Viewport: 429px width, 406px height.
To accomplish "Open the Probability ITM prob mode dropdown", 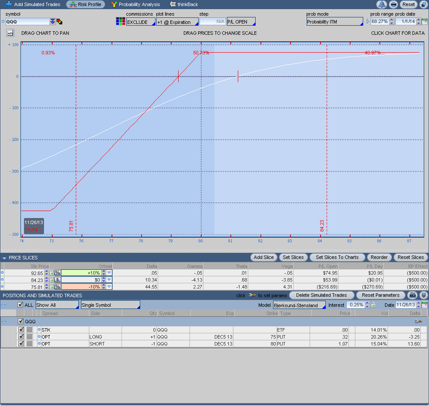I will click(335, 22).
